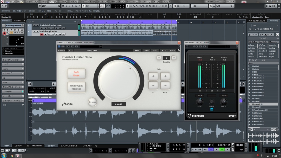The height and width of the screenshot is (158, 281).
Task: Open the Sub Style column dropdown
Action: point(263,42)
